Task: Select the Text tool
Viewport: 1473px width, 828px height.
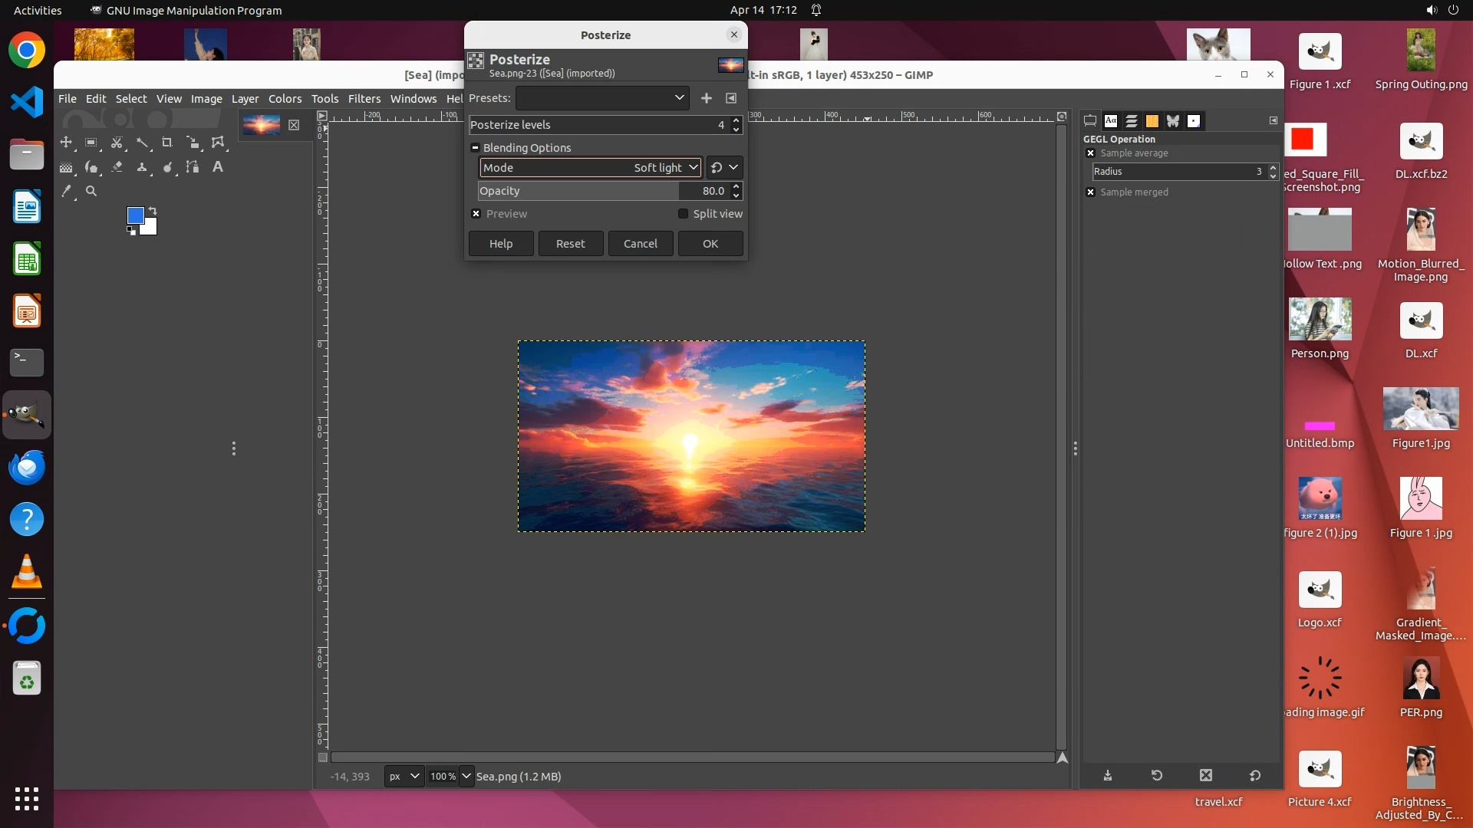Action: point(218,166)
